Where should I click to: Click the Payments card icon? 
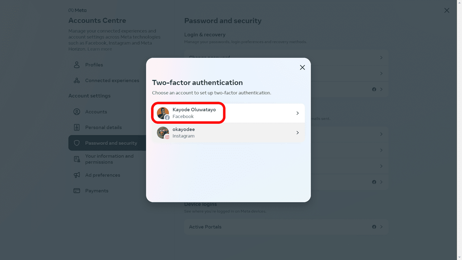[x=77, y=191]
